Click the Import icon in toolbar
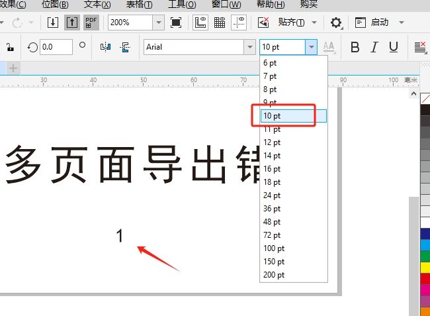The height and width of the screenshot is (316, 430). (x=54, y=23)
